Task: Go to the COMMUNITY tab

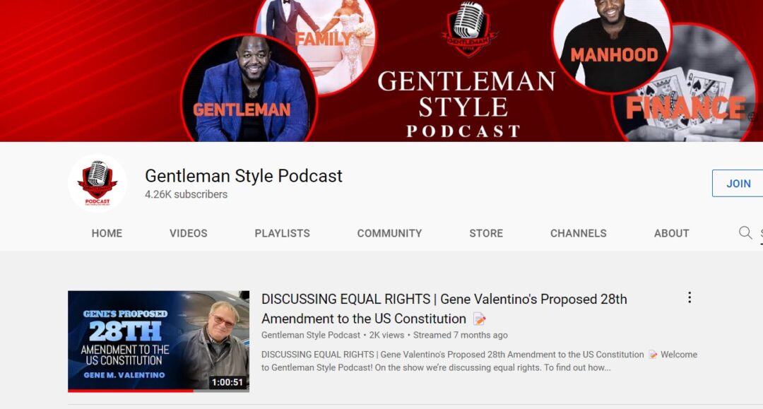Action: pyautogui.click(x=389, y=233)
